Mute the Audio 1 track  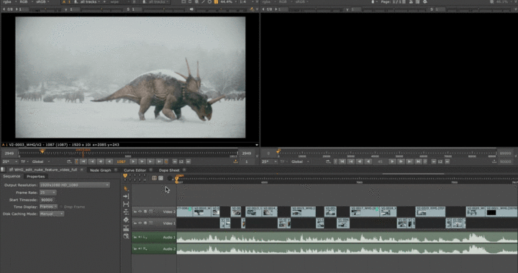pos(140,237)
